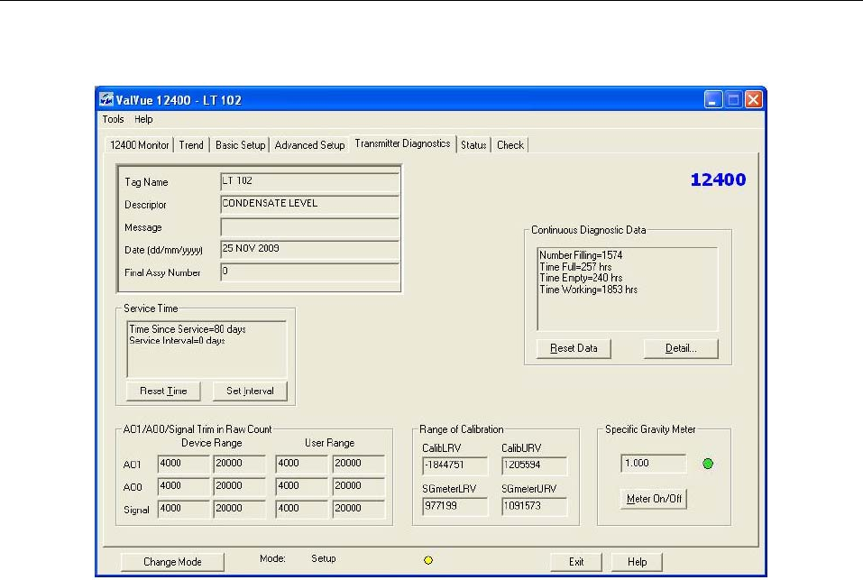The height and width of the screenshot is (580, 863).
Task: Select the Status tab
Action: point(473,145)
